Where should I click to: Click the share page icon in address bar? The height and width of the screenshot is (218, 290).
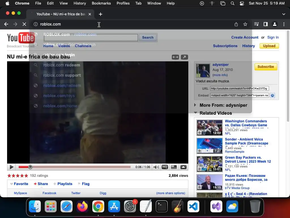(236, 24)
